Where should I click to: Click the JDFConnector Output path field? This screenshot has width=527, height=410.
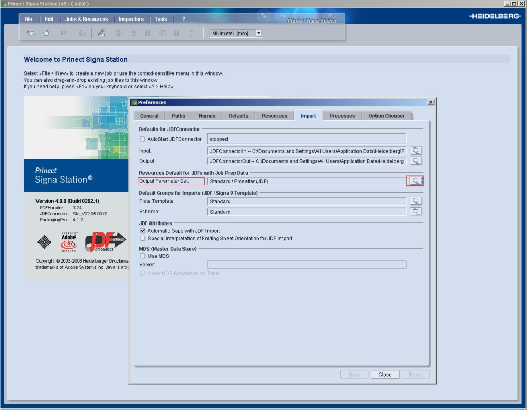(307, 161)
